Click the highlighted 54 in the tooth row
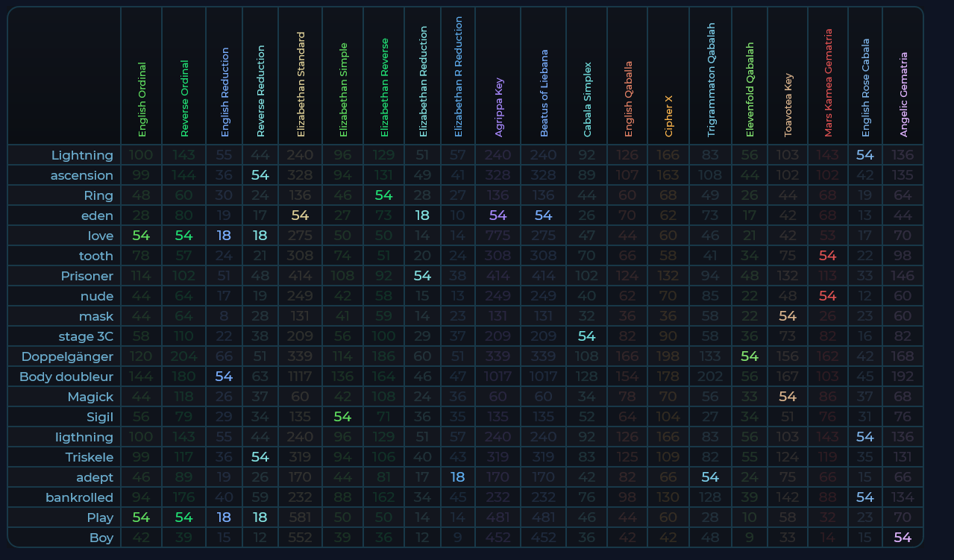Viewport: 954px width, 560px height. (x=827, y=256)
